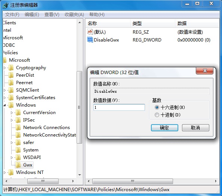Screen dimensions: 222x196
Task: Click the 类型 column header
Action: pos(152,23)
